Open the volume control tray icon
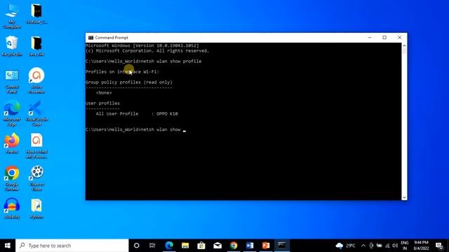 pos(395,246)
